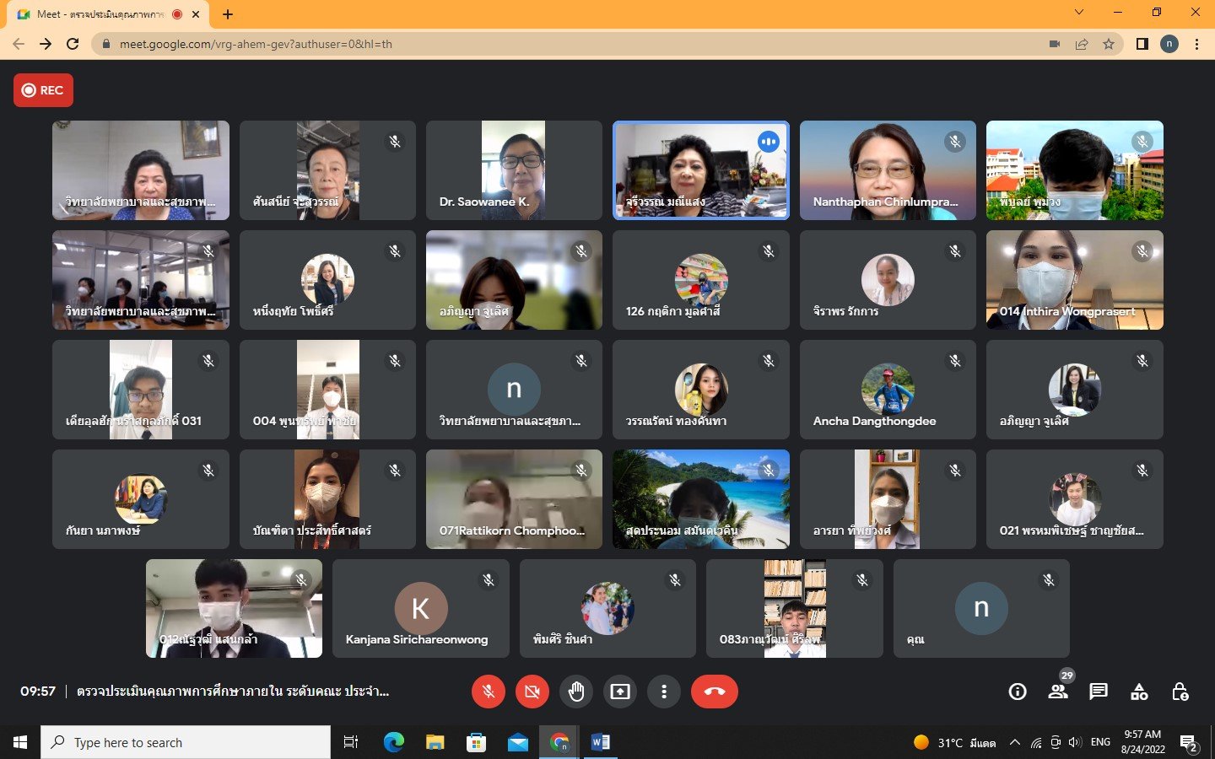Open Chrome's three-dot browser menu

[x=1196, y=44]
